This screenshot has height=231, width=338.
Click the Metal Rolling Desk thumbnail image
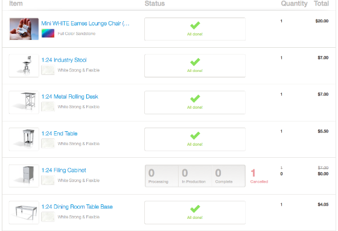pyautogui.click(x=24, y=102)
